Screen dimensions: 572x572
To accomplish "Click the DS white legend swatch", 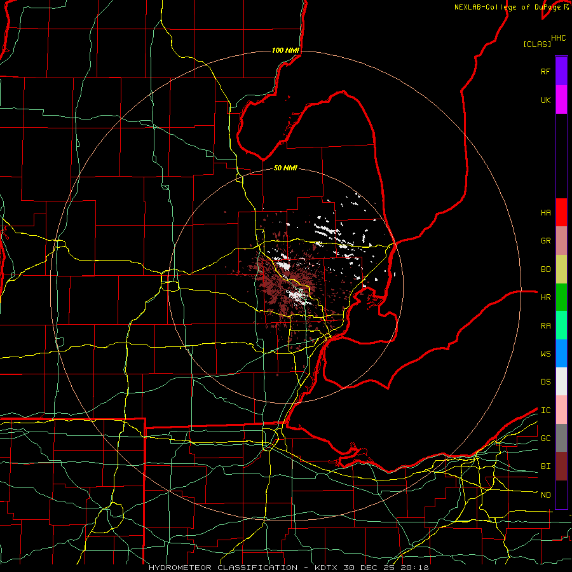I will coord(561,381).
